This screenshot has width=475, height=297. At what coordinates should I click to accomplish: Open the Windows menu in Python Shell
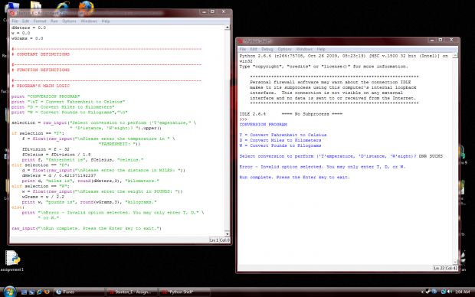click(304, 49)
